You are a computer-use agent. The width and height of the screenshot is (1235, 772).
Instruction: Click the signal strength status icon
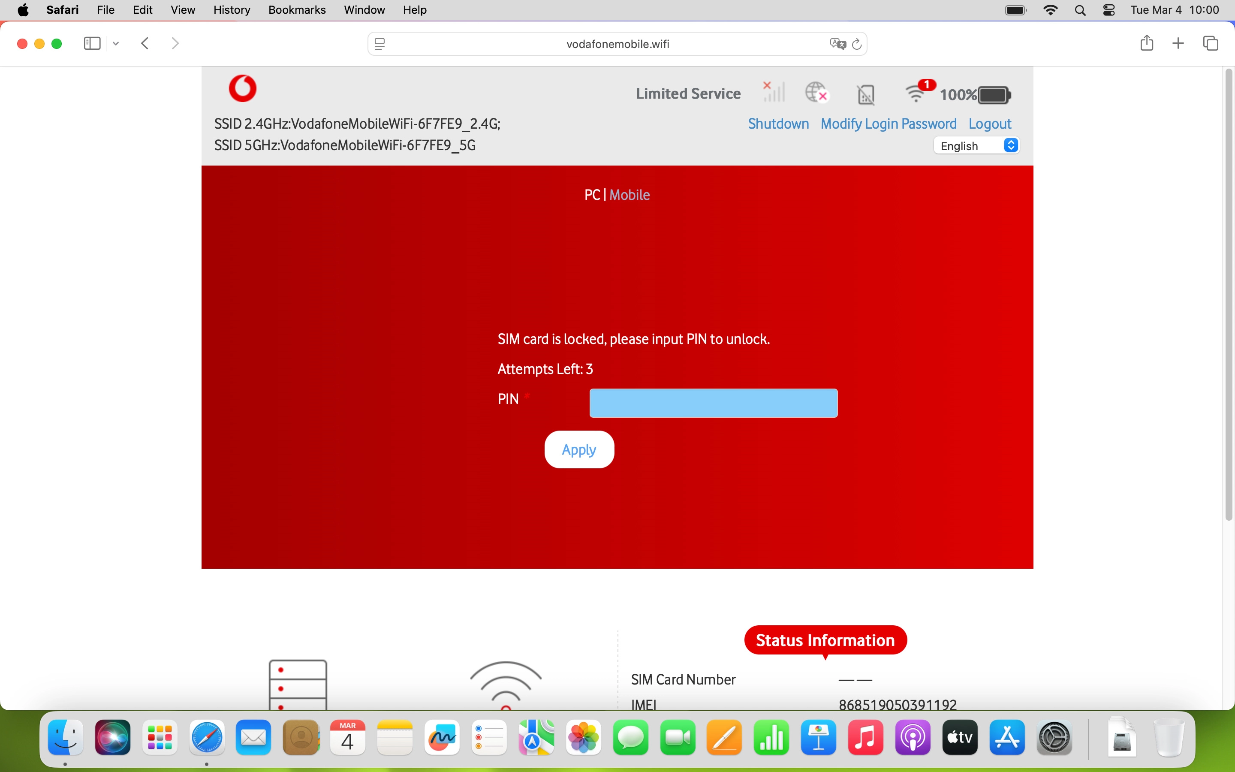[774, 92]
